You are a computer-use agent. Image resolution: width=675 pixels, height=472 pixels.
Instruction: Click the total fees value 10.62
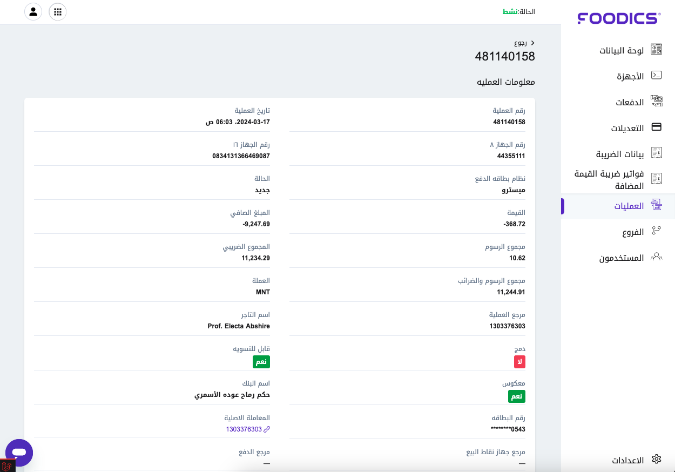coord(517,258)
